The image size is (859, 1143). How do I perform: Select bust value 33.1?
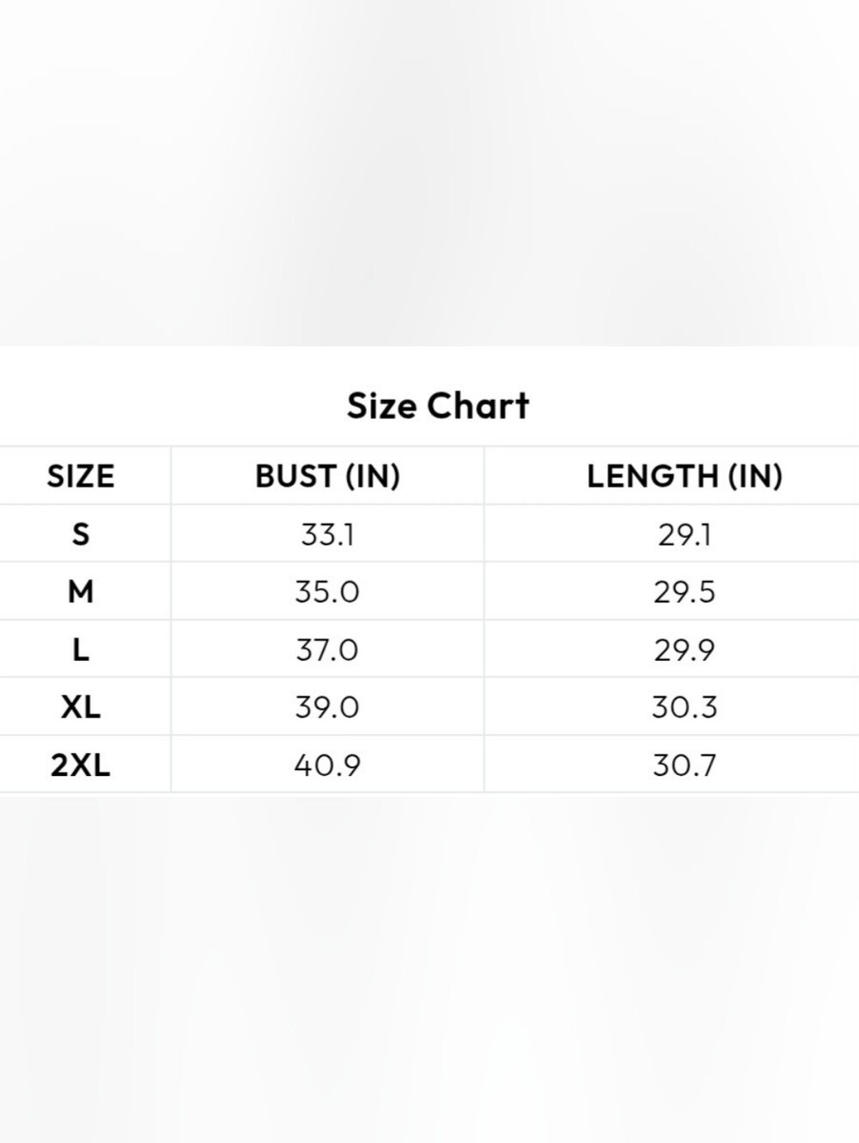[327, 535]
